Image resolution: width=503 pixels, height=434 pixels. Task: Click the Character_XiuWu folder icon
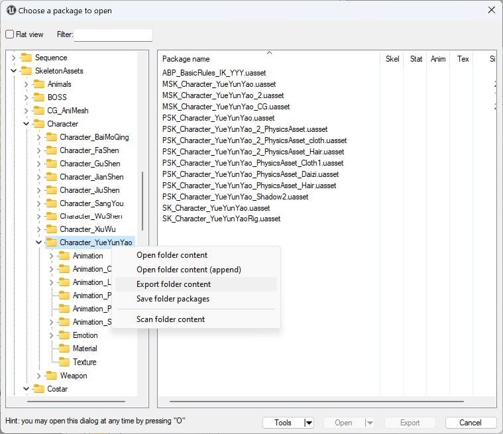click(x=51, y=229)
